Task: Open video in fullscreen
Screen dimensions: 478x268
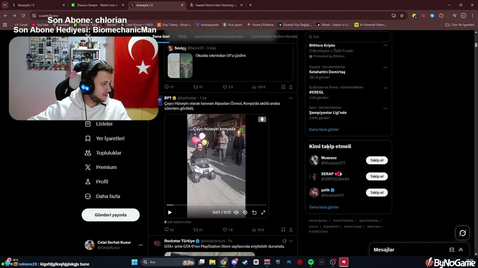Action: (263, 213)
